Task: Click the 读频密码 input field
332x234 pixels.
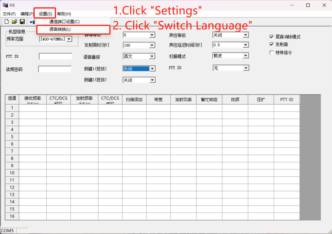Action: click(x=55, y=69)
